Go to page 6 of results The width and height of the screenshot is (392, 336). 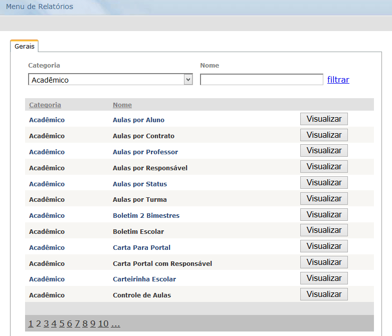pyautogui.click(x=70, y=323)
